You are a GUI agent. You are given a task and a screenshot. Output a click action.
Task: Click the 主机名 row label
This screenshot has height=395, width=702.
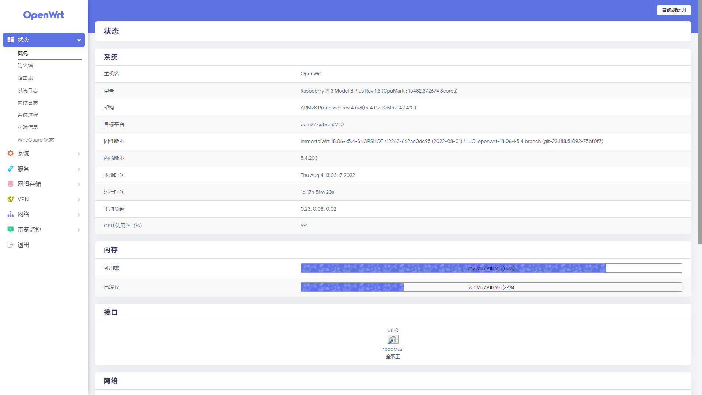[x=112, y=74]
